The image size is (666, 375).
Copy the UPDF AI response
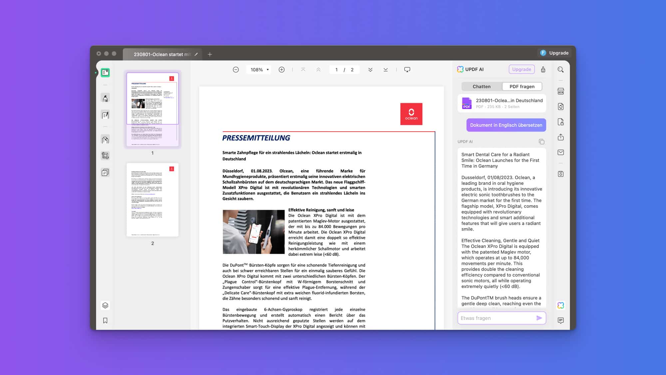point(541,142)
